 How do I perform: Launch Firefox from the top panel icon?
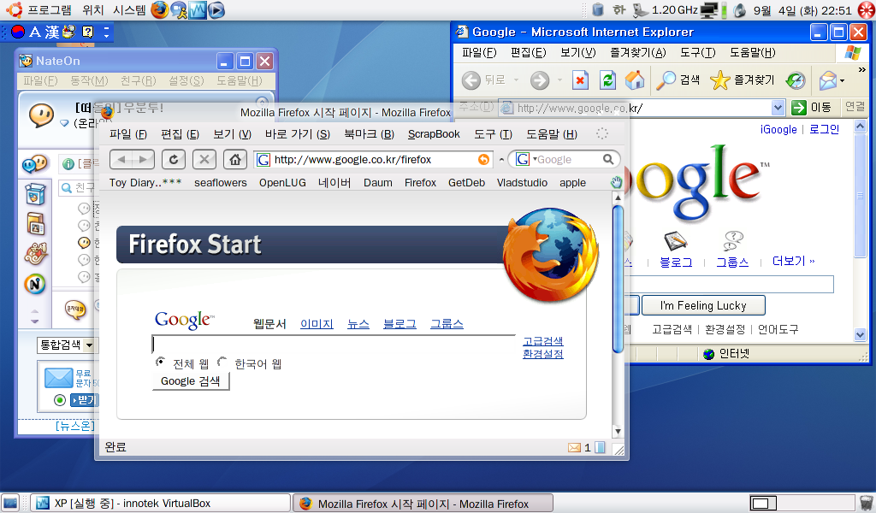(x=160, y=10)
